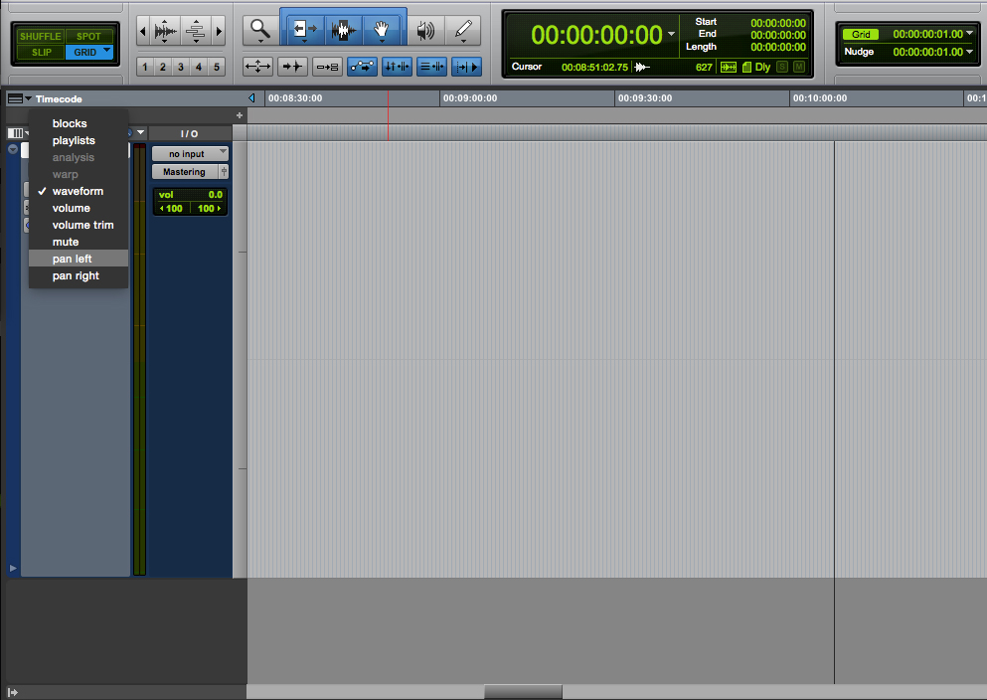Open the Nudge value dropdown
987x700 pixels.
(x=969, y=52)
